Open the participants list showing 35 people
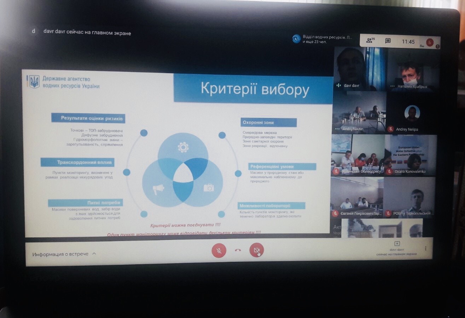The width and height of the screenshot is (465, 318). tap(370, 41)
